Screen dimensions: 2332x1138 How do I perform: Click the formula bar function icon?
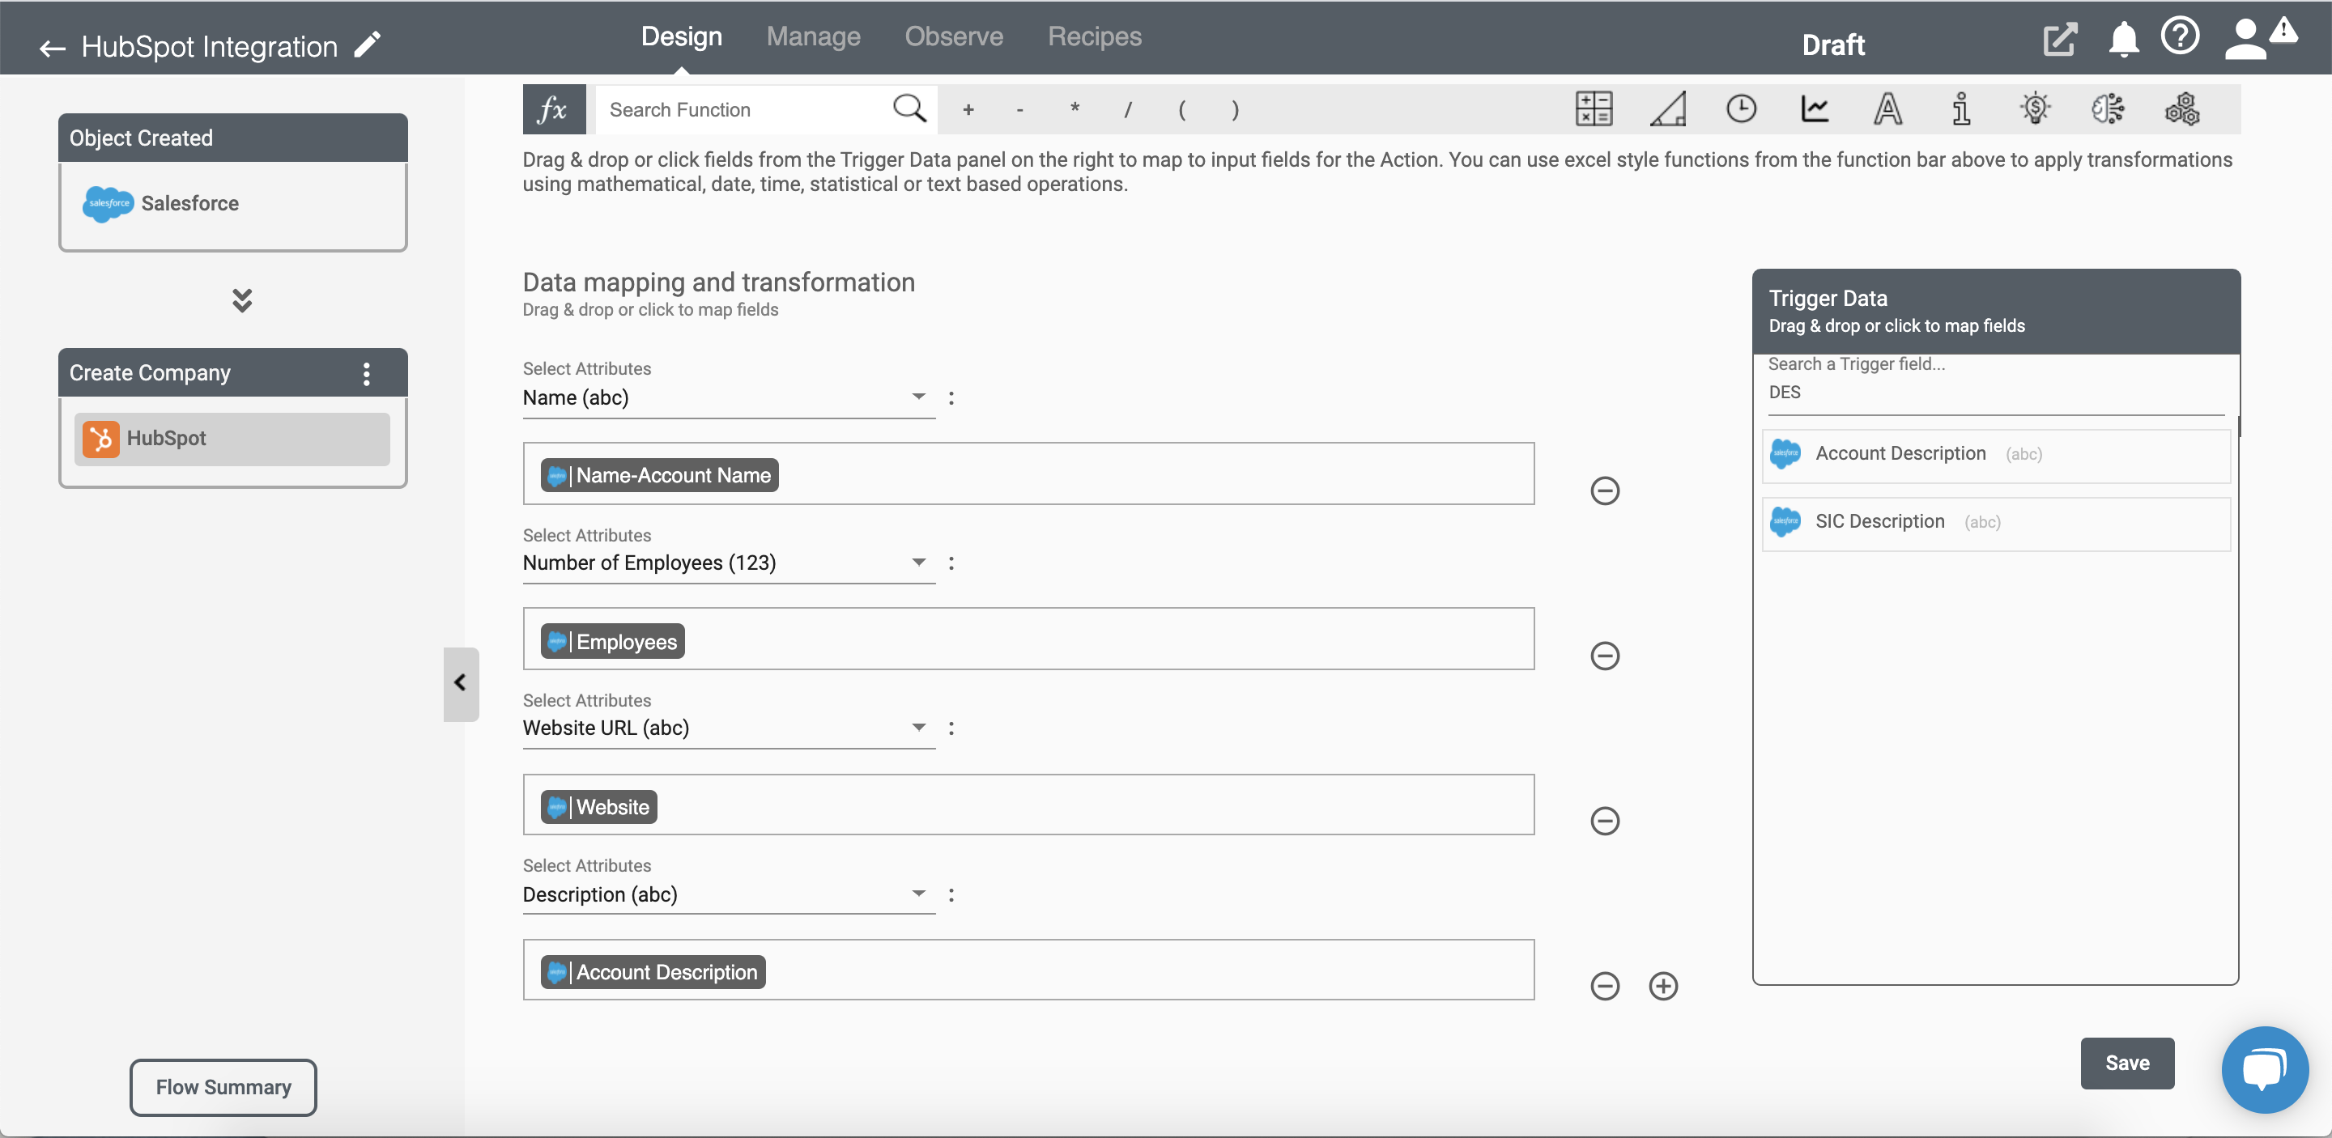(x=551, y=108)
